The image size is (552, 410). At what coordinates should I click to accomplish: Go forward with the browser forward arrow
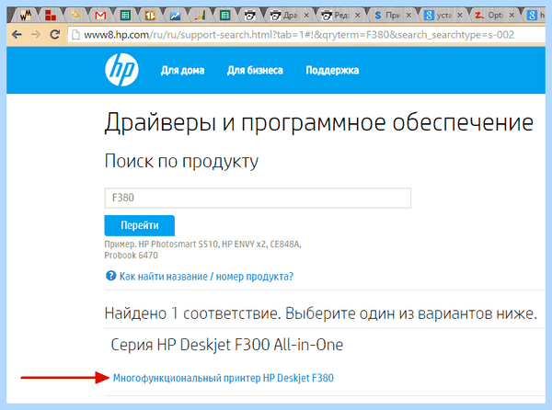36,34
